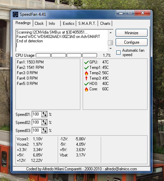Click the Temp2 56C temperature value

tap(106, 73)
